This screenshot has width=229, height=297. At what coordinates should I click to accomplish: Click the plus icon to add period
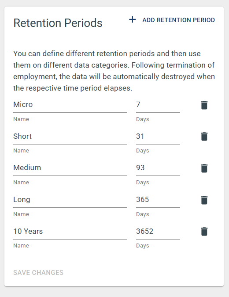pyautogui.click(x=133, y=19)
